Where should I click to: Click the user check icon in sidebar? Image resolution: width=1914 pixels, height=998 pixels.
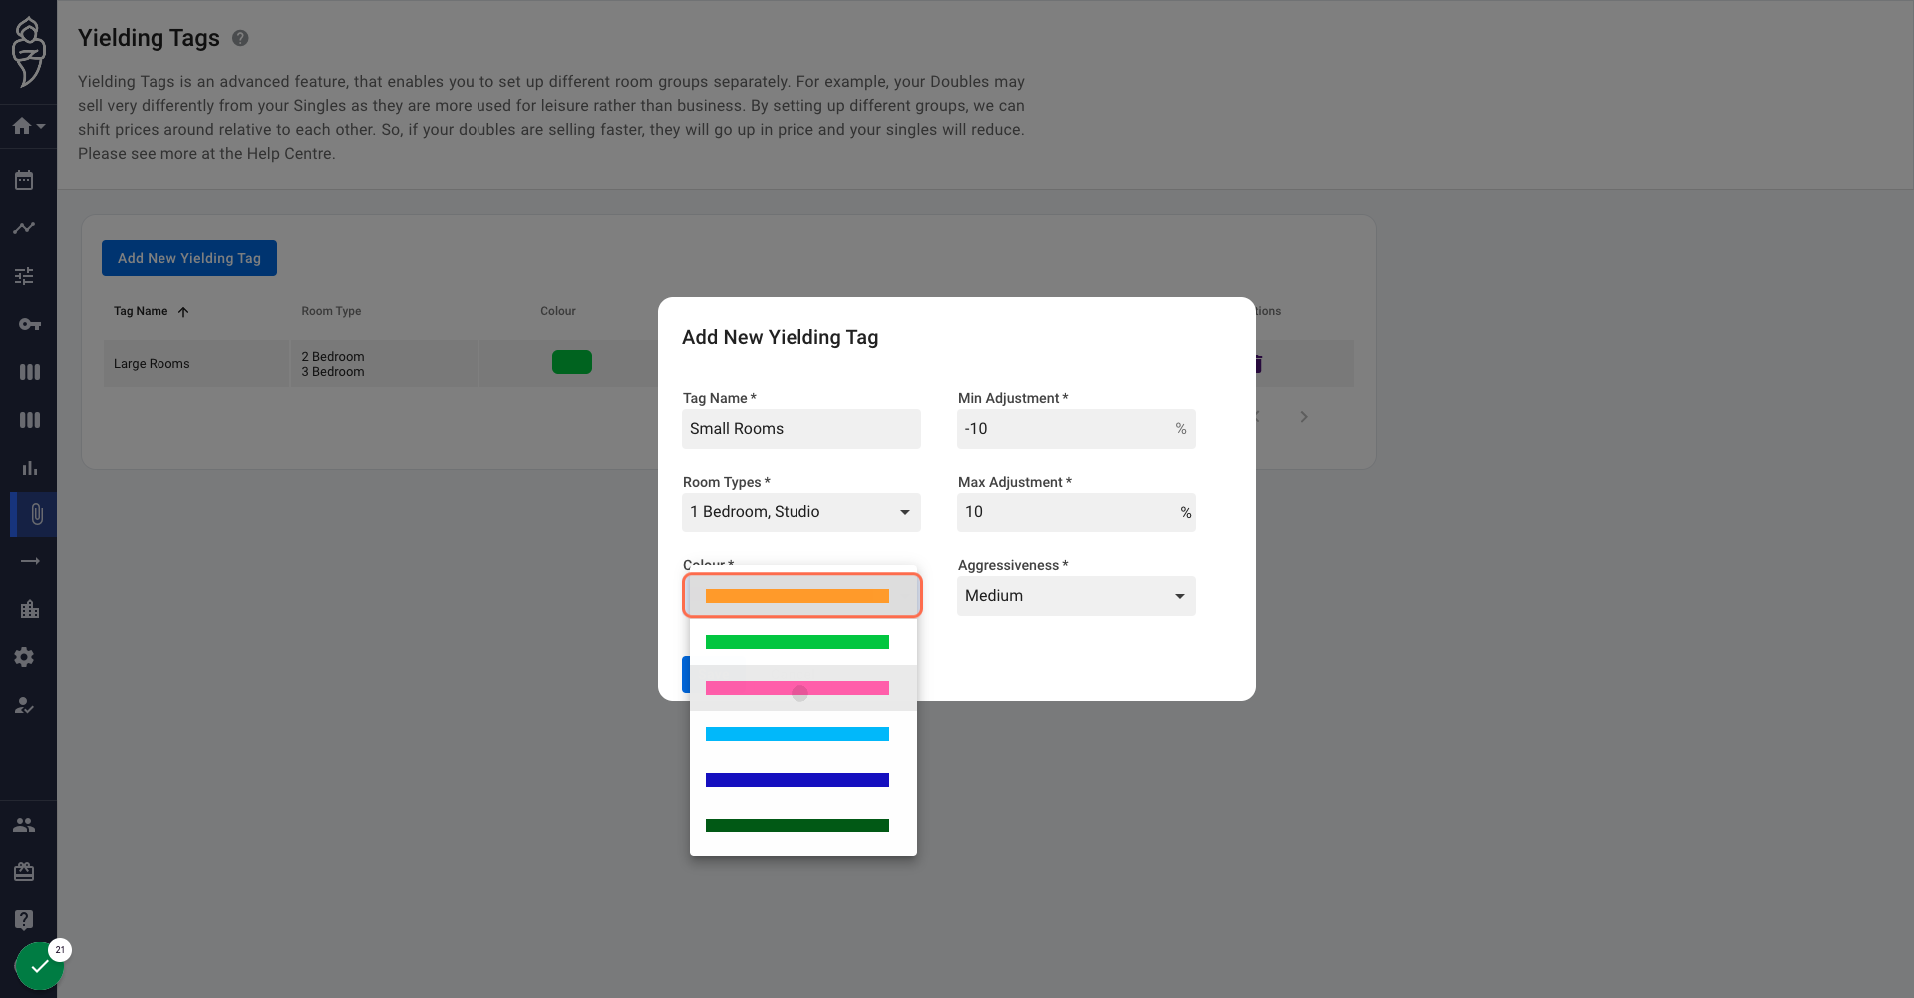(x=24, y=705)
